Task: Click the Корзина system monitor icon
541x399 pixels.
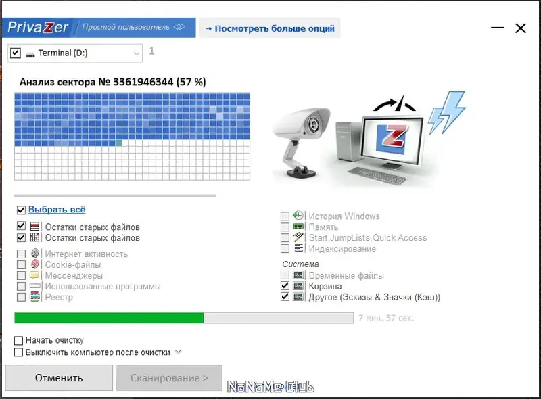Action: tap(298, 286)
